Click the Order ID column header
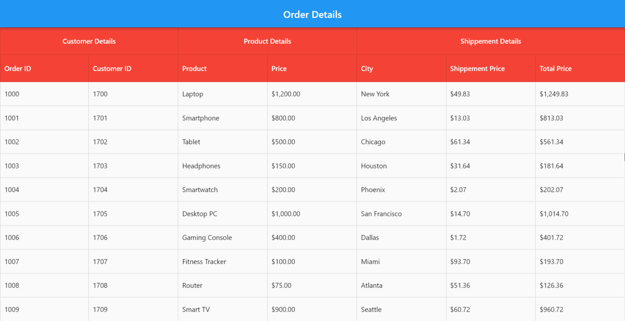Screen dimensions: 625x321 click(x=18, y=68)
